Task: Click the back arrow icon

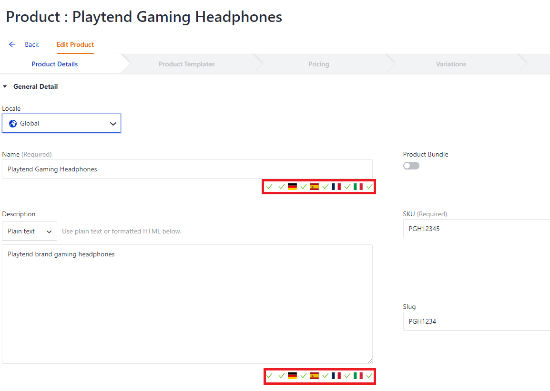Action: [12, 44]
